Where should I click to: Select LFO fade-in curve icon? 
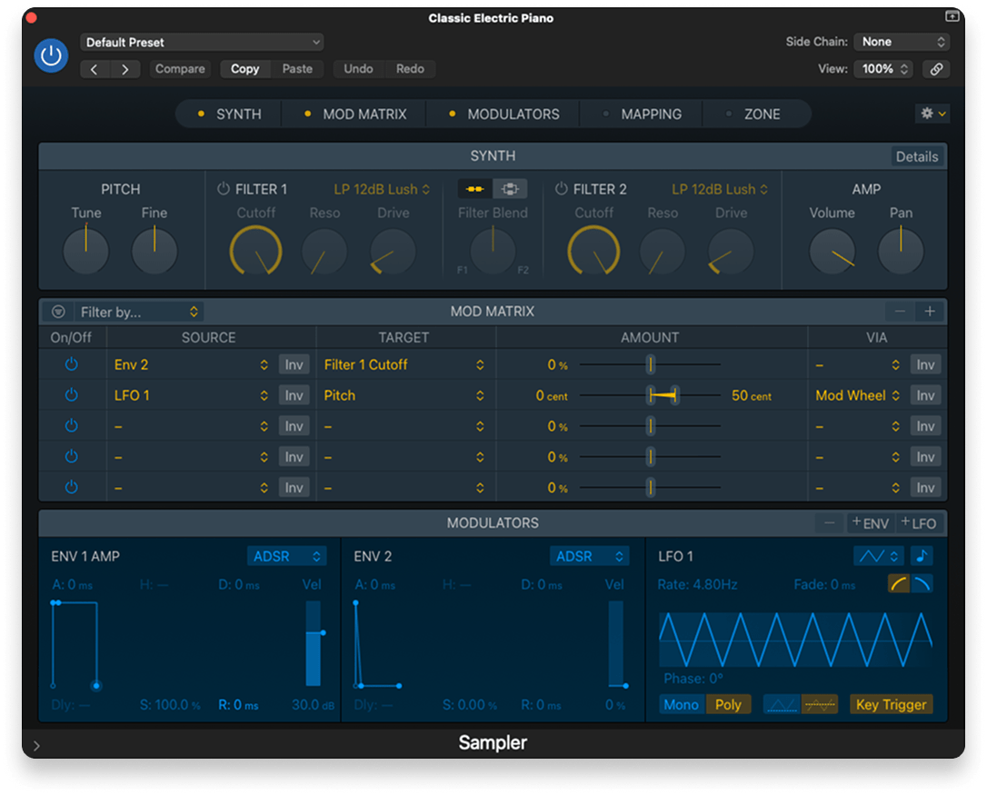(x=899, y=583)
